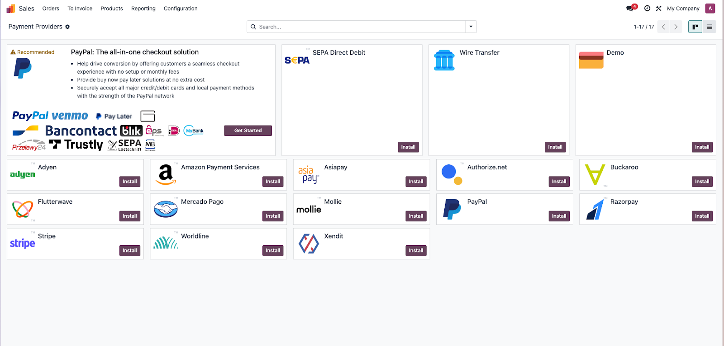
Task: Switch to List view
Action: pos(709,27)
